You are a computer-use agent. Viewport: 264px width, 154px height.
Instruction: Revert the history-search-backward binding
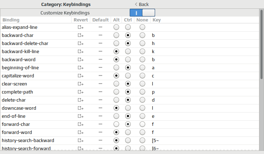click(81, 140)
